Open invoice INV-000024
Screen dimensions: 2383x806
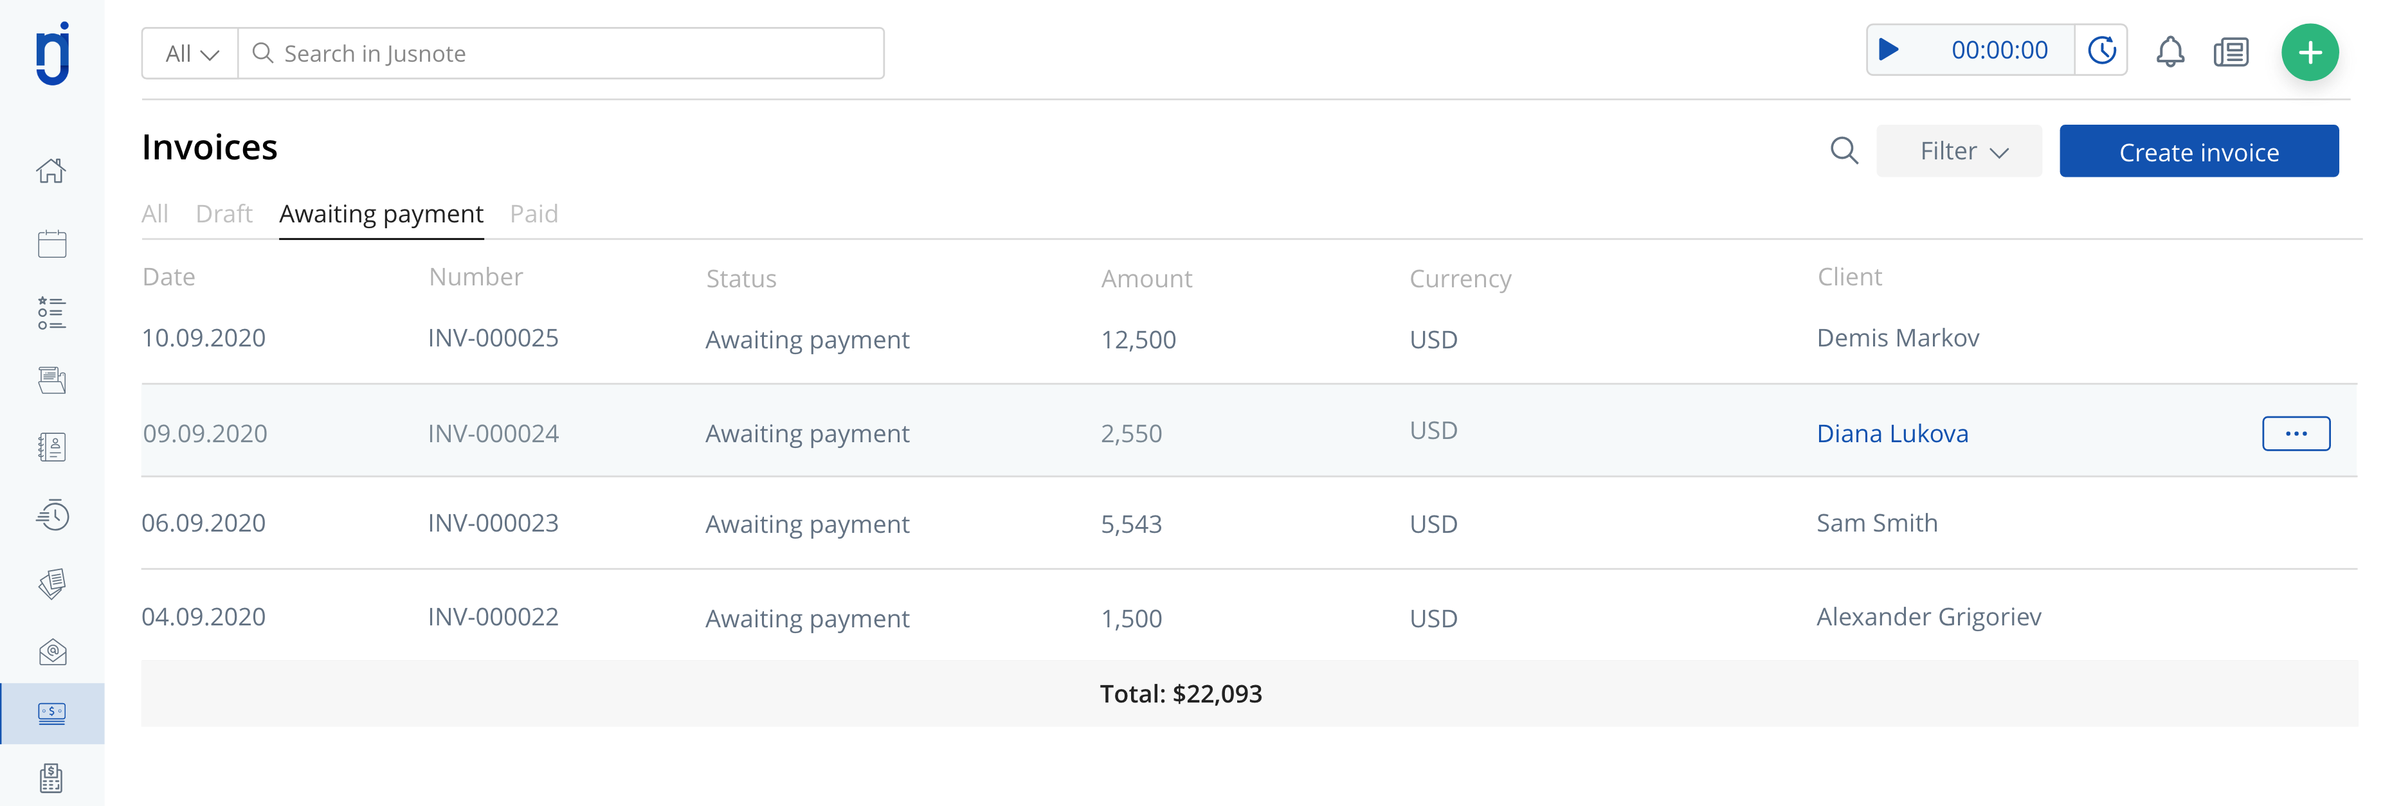tap(493, 433)
